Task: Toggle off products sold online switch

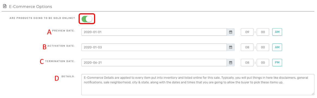Action: pyautogui.click(x=87, y=19)
